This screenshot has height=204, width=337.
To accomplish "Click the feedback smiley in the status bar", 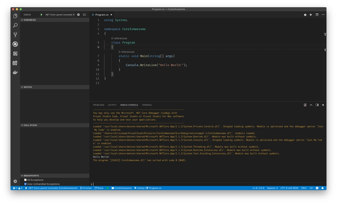I will point(317,188).
